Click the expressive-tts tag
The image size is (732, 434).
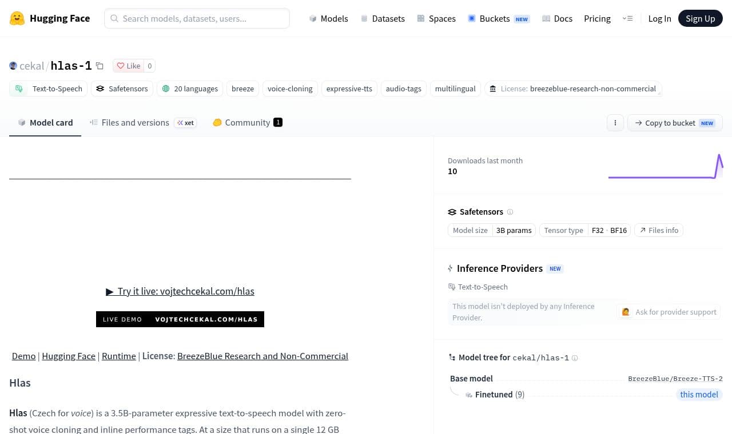[x=349, y=89]
